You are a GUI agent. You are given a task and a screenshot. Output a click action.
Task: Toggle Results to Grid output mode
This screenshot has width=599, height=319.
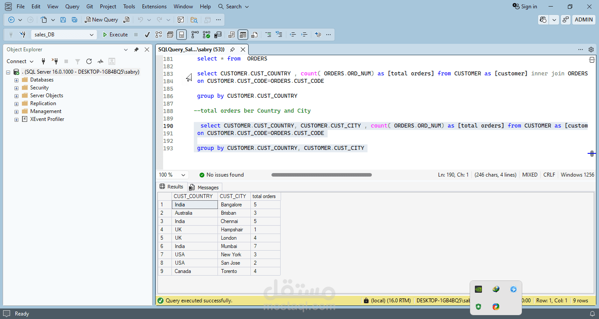tap(243, 35)
